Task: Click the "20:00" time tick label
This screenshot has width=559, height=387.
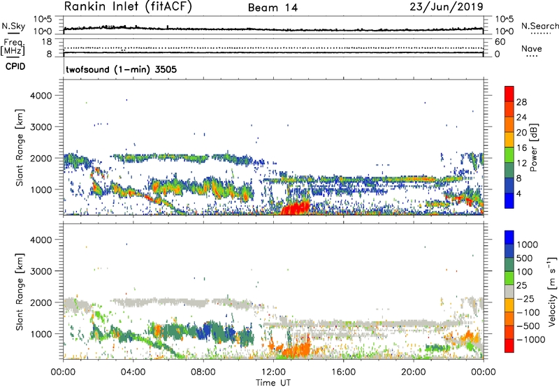Action: (413, 372)
